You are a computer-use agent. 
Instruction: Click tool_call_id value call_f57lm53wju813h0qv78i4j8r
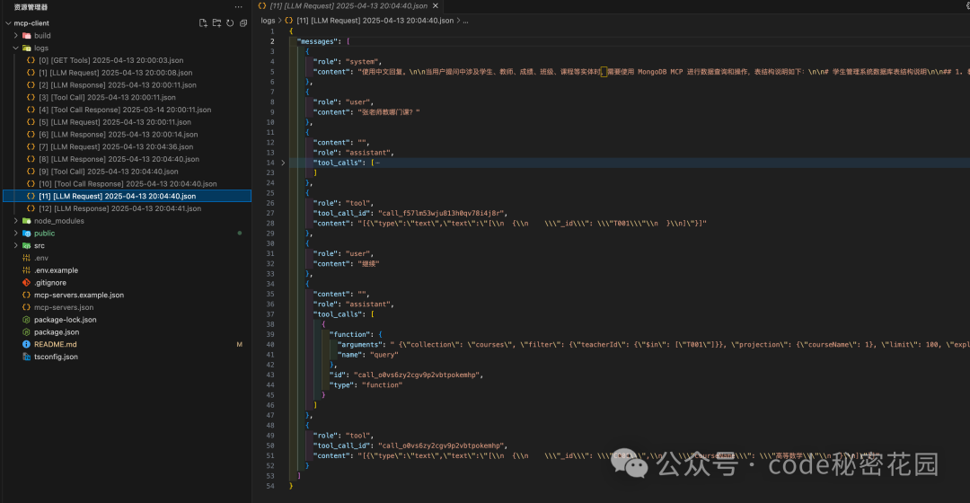pos(440,214)
